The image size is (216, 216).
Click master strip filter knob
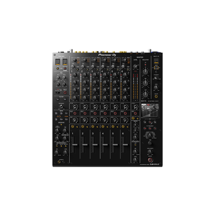pyautogui.click(x=135, y=107)
